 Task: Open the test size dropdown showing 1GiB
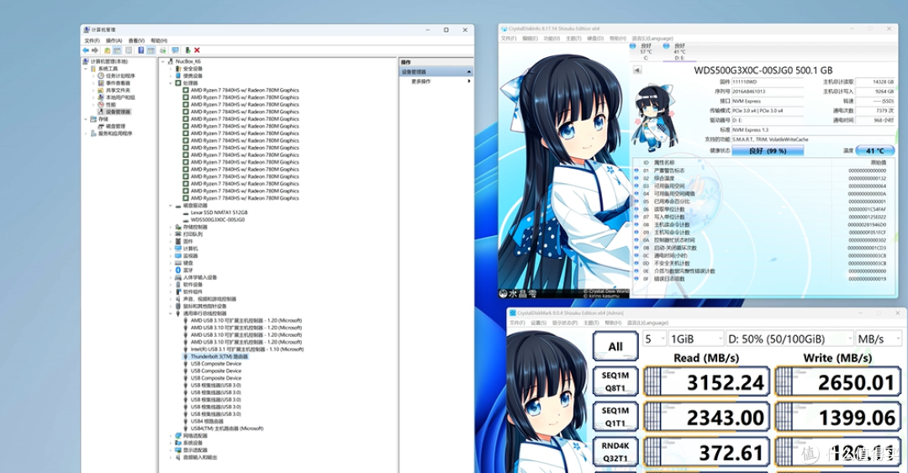click(x=695, y=339)
